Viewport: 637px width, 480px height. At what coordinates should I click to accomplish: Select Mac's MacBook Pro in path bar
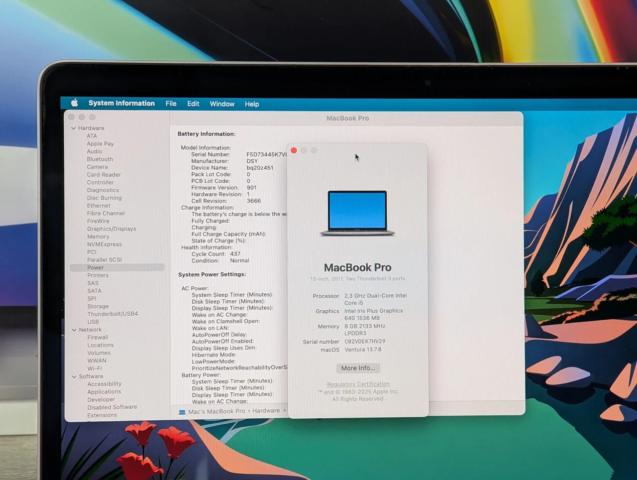pos(216,411)
